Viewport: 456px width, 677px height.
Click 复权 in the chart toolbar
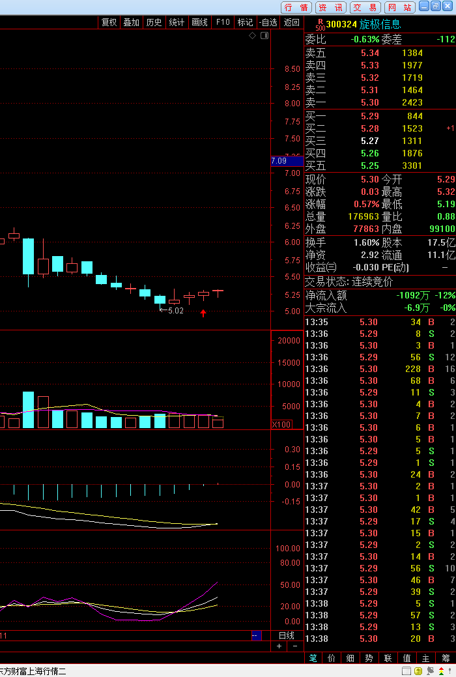pos(109,22)
